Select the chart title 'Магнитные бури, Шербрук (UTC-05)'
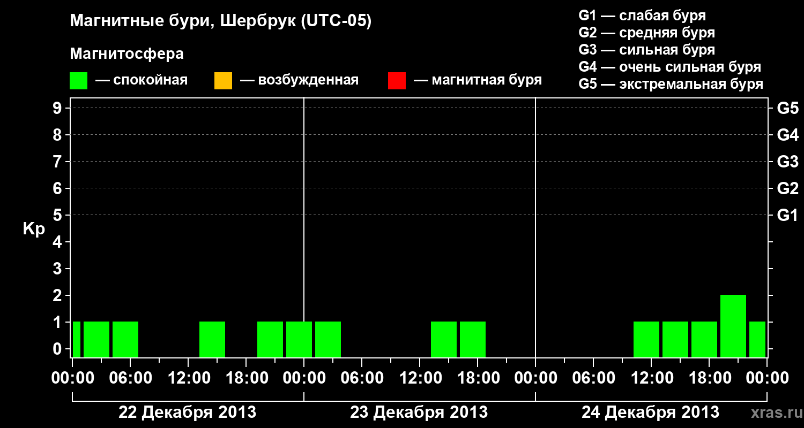Screen dimensions: 804x428 (220, 21)
